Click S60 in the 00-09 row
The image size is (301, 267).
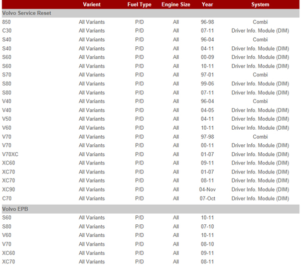7,57
